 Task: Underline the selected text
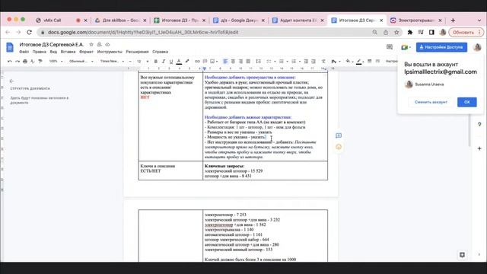pos(170,62)
